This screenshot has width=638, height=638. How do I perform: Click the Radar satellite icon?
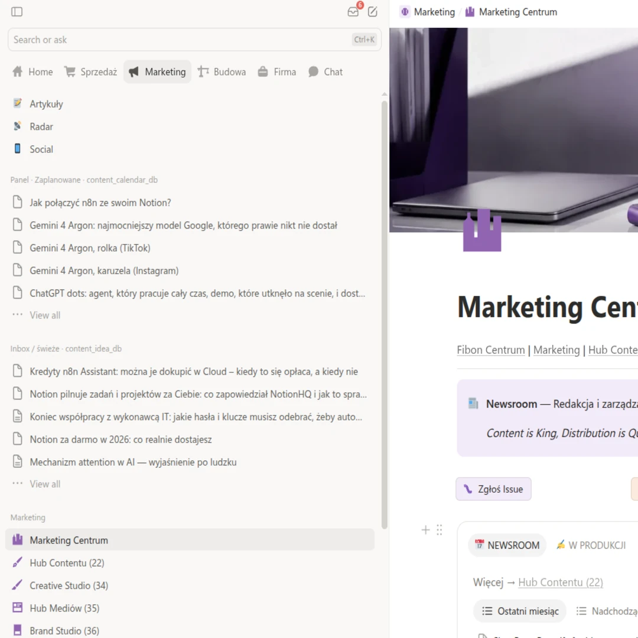[x=17, y=126]
